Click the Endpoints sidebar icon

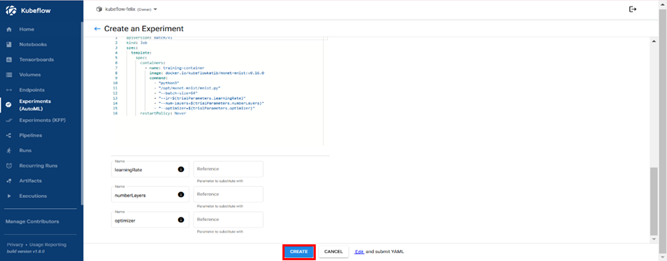9,91
